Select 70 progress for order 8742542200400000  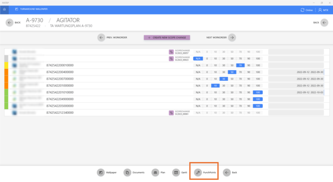click(x=240, y=72)
